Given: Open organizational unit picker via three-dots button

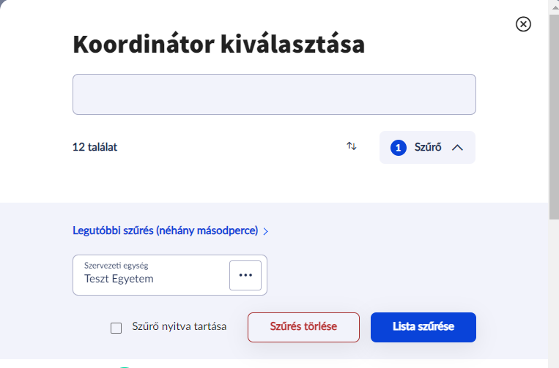Looking at the screenshot, I should [x=245, y=275].
